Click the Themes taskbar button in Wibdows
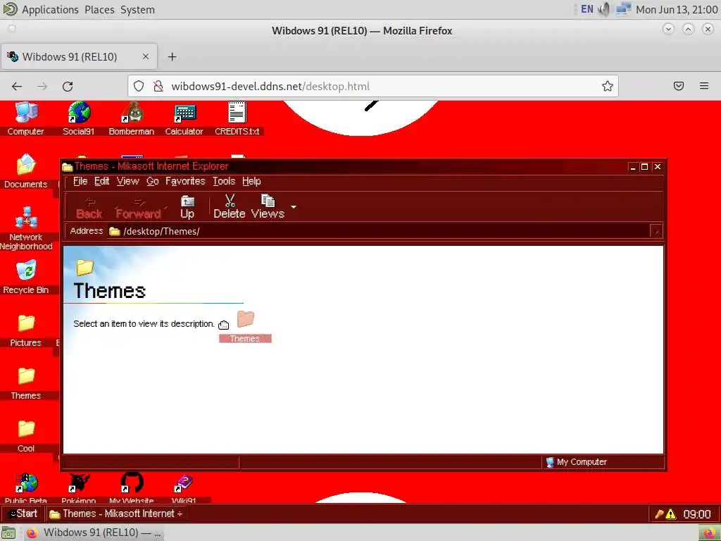721x541 pixels. point(116,514)
